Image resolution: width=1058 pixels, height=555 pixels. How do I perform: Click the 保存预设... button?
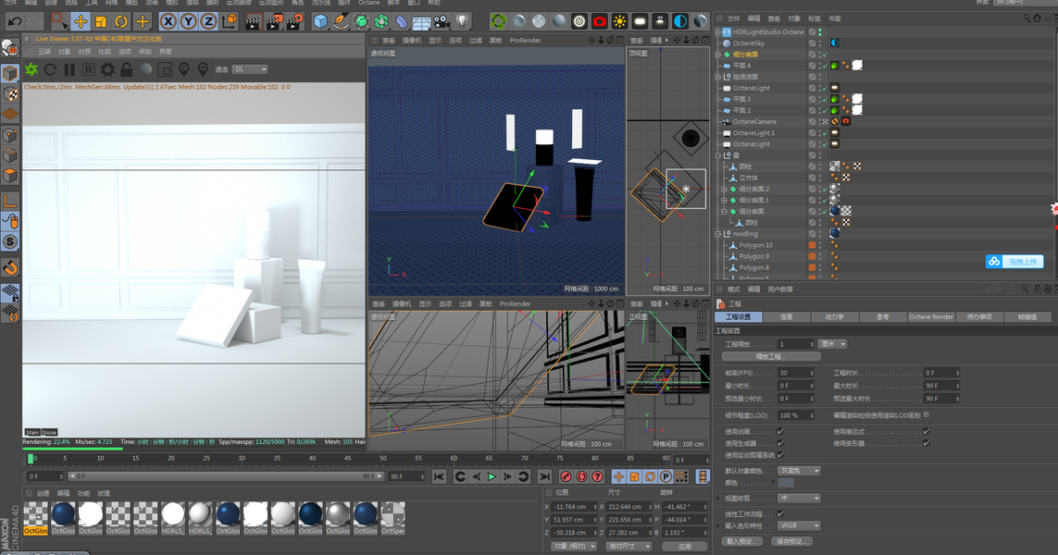[790, 541]
